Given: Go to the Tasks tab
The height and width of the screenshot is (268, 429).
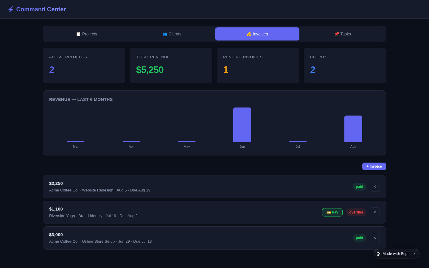Looking at the screenshot, I should click(343, 34).
